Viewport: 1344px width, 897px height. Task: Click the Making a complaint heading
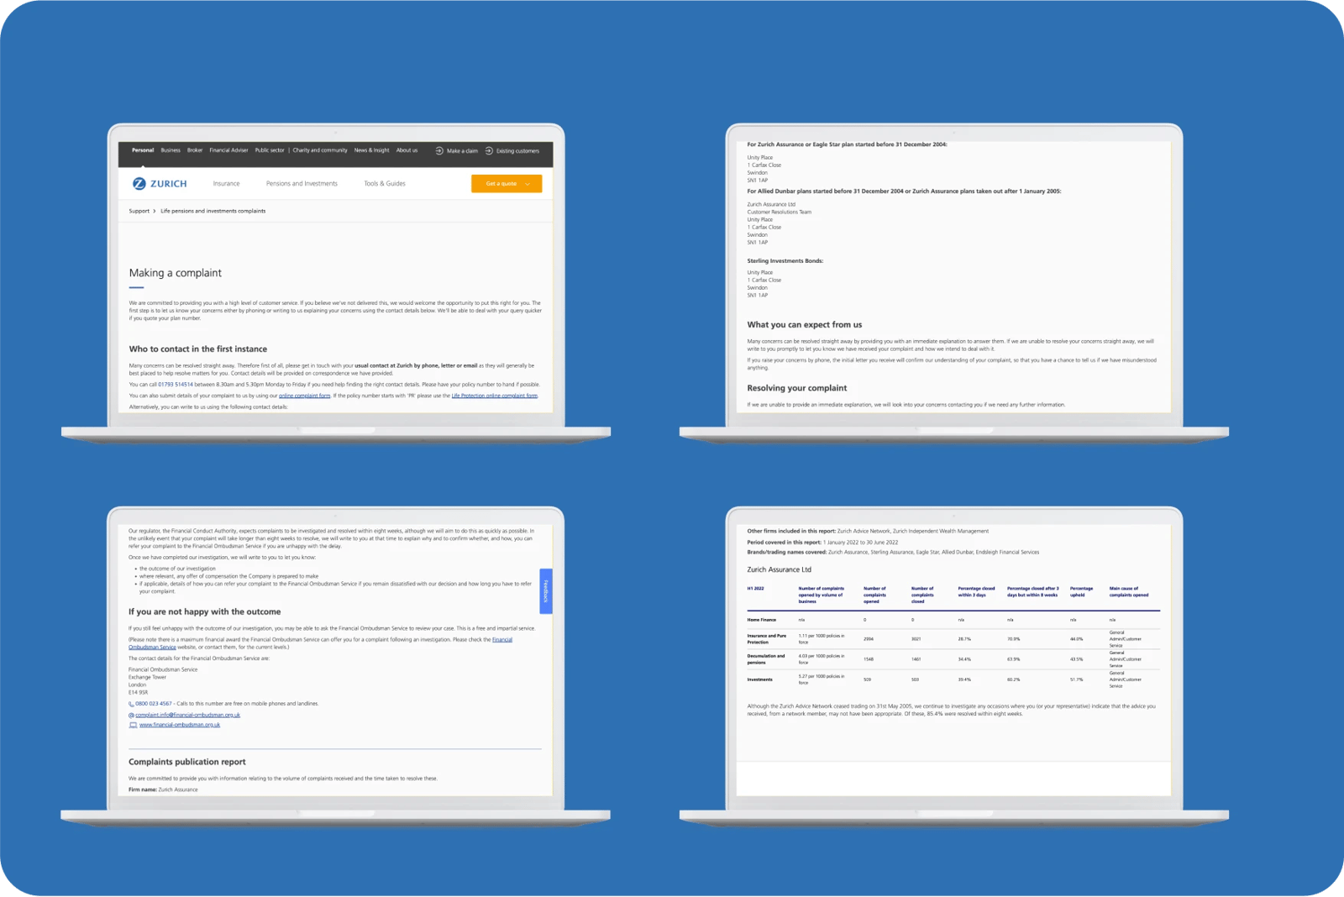176,273
